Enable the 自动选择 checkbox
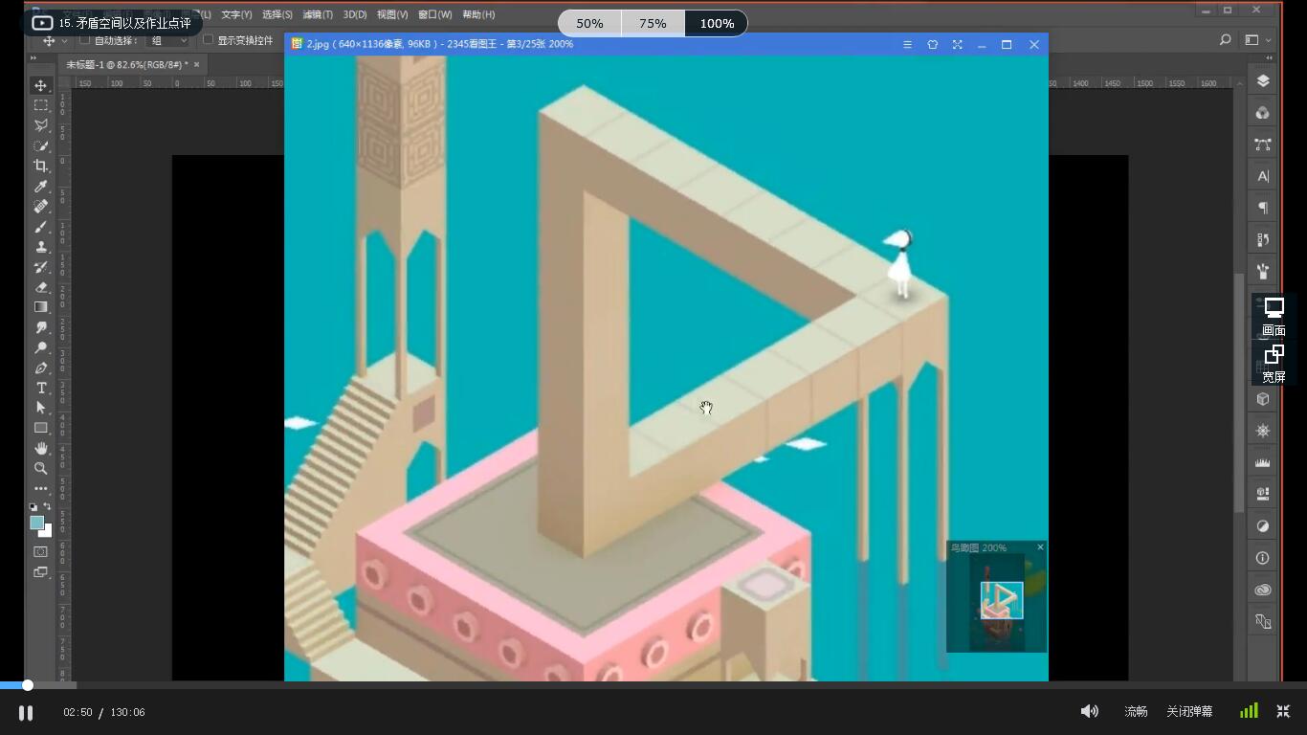This screenshot has width=1307, height=735. point(85,40)
